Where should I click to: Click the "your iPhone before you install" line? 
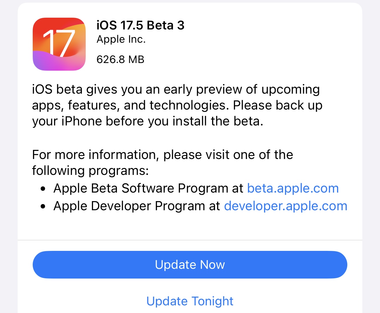click(147, 121)
